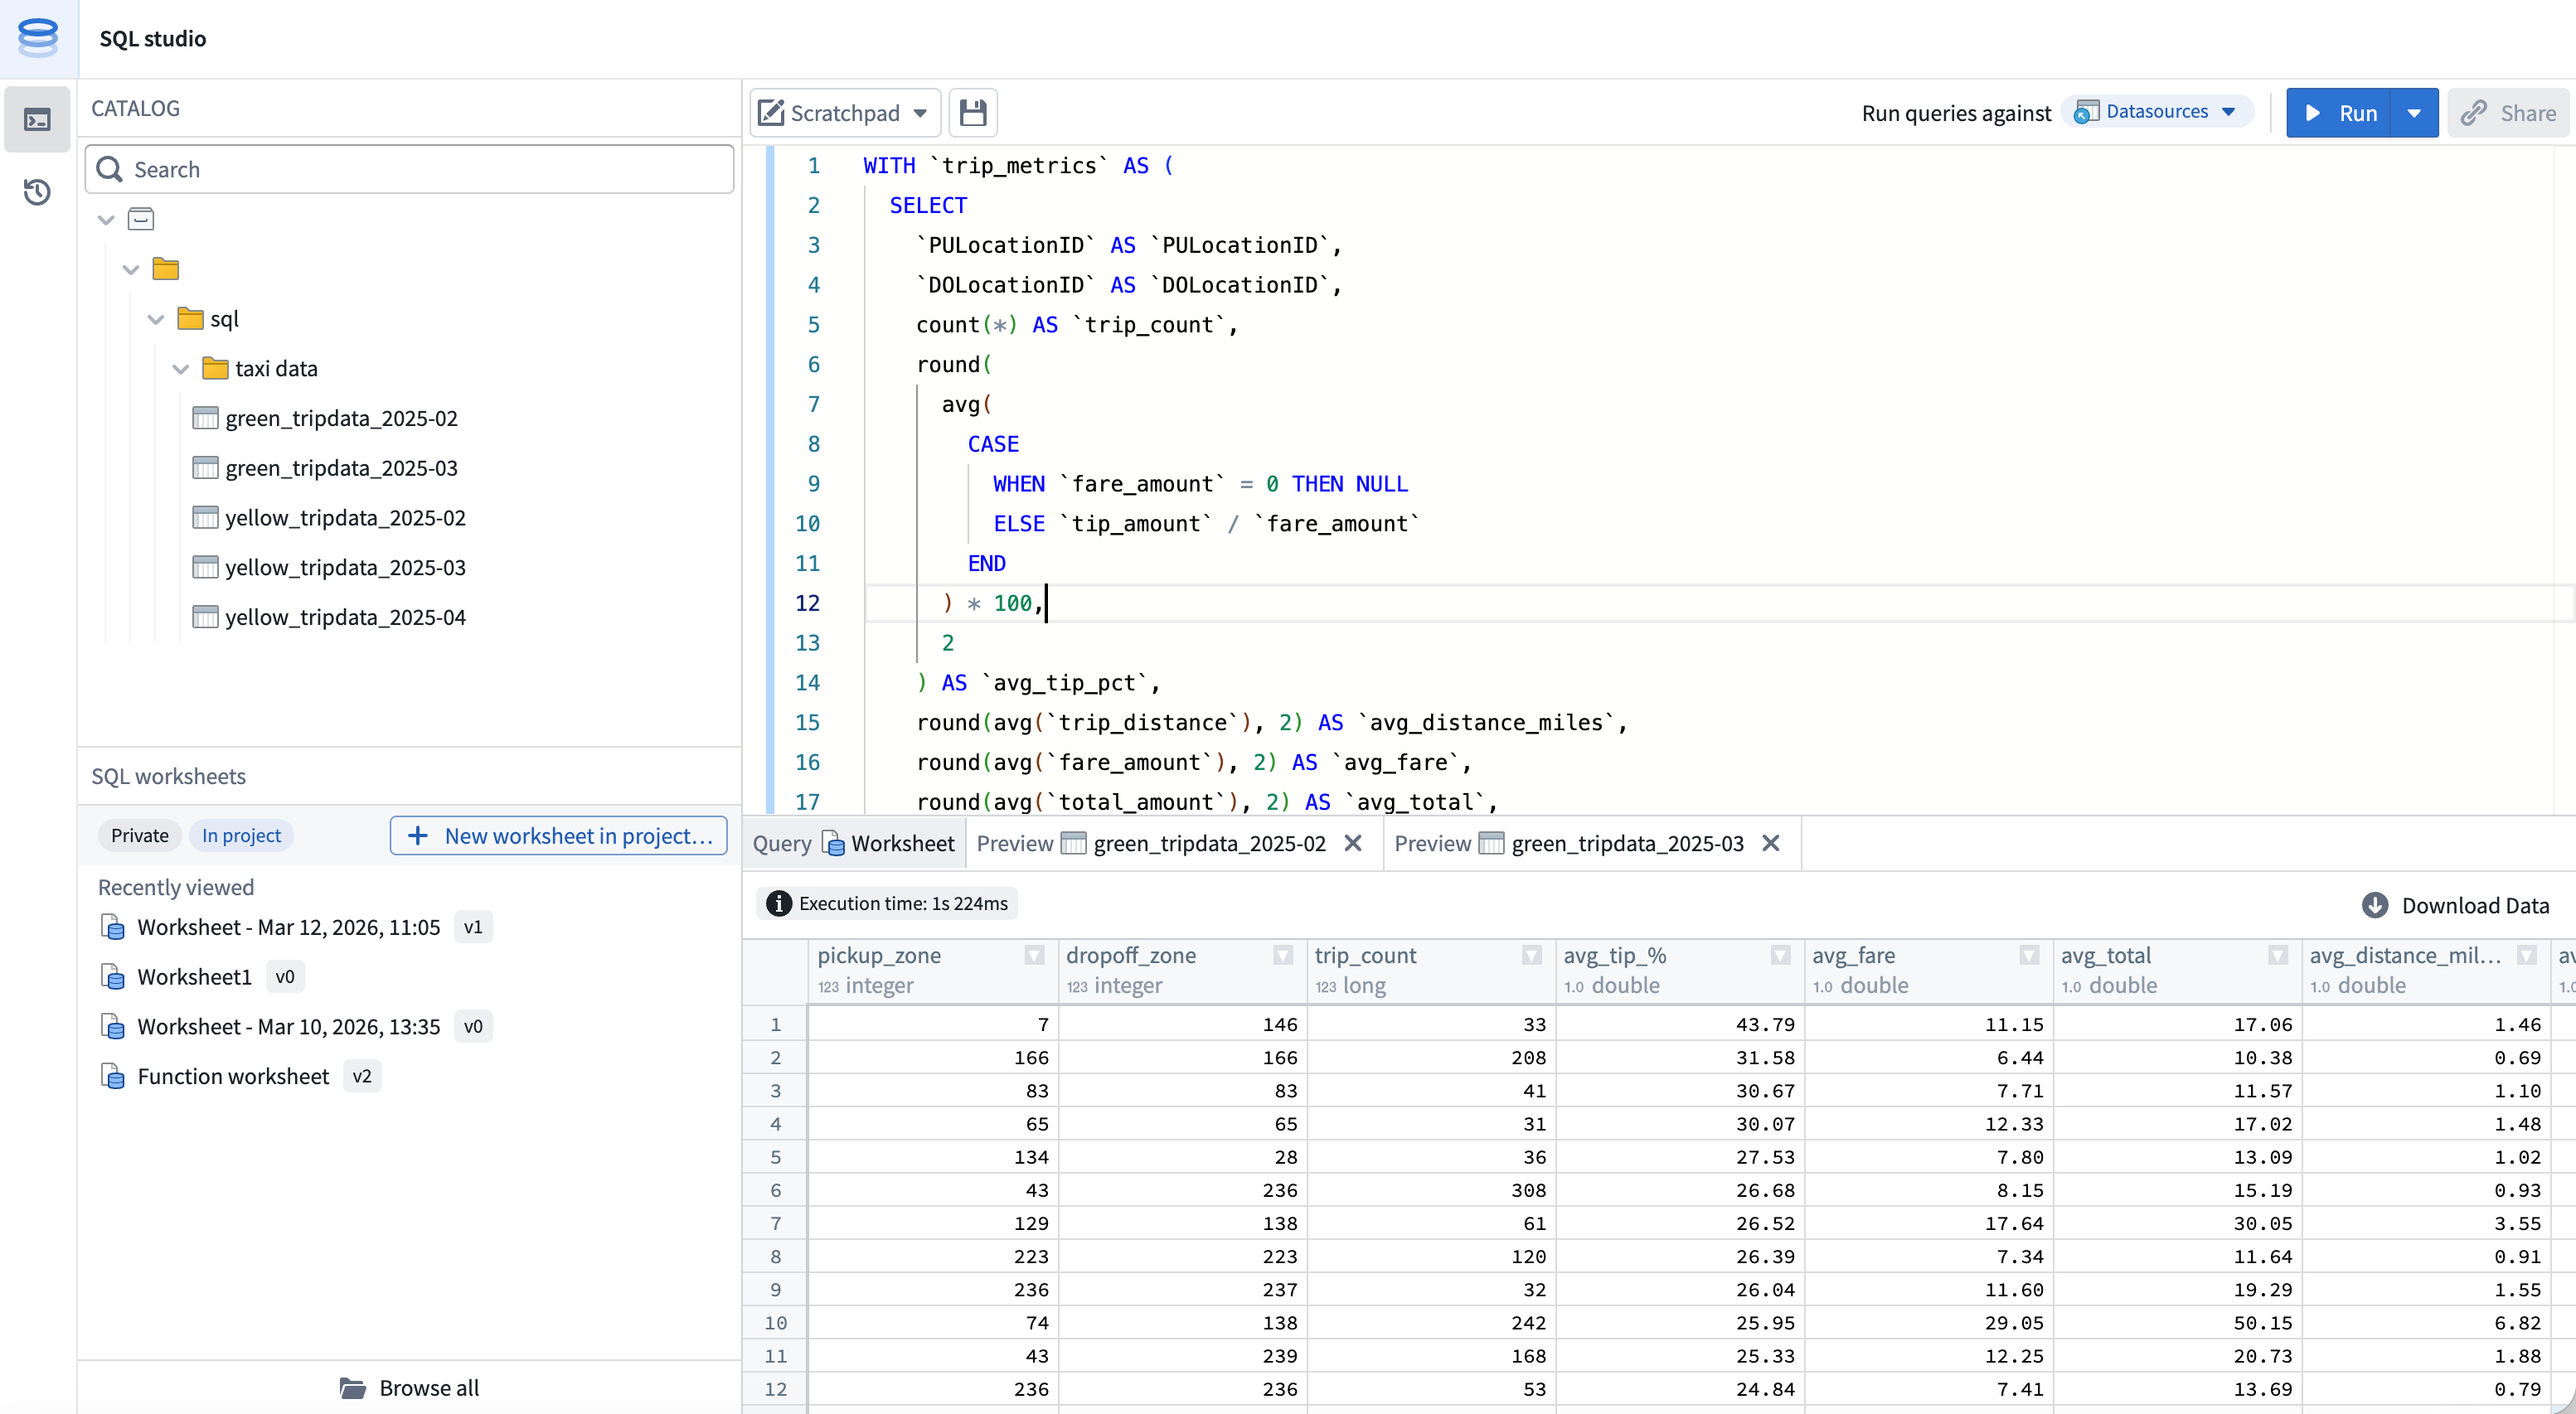This screenshot has width=2576, height=1414.
Task: Open the filter icon on the avg_fare column
Action: click(2028, 955)
